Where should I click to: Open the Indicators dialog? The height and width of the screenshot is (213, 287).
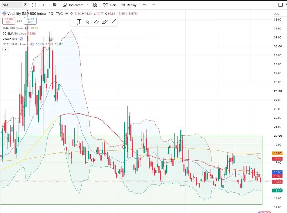click(73, 5)
